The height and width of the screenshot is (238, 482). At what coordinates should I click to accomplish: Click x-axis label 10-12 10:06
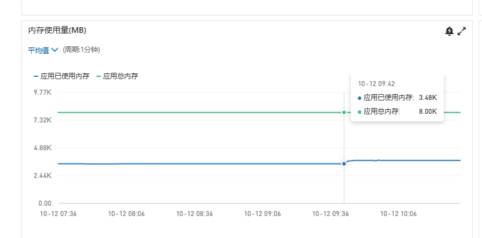[x=398, y=213]
